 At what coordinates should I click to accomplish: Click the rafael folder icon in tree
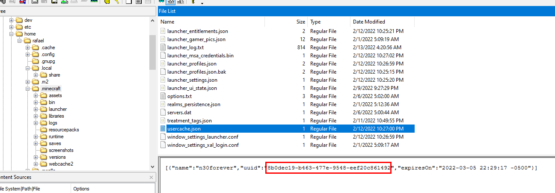click(x=27, y=41)
